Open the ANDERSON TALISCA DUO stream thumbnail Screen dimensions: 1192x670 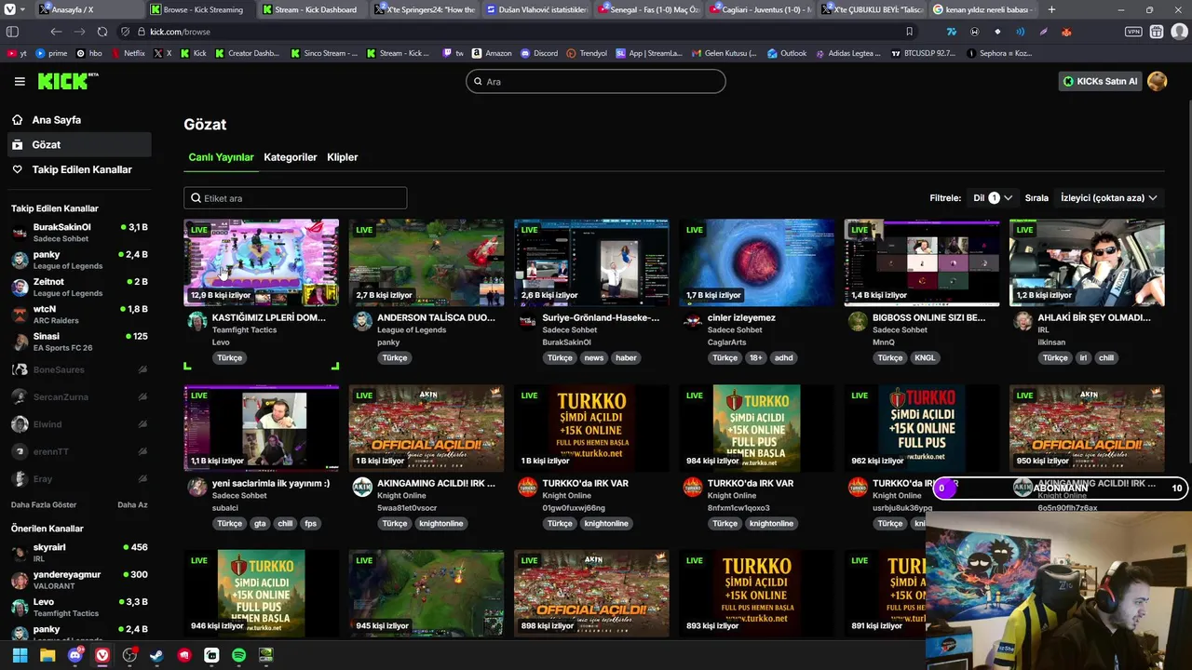coord(427,262)
